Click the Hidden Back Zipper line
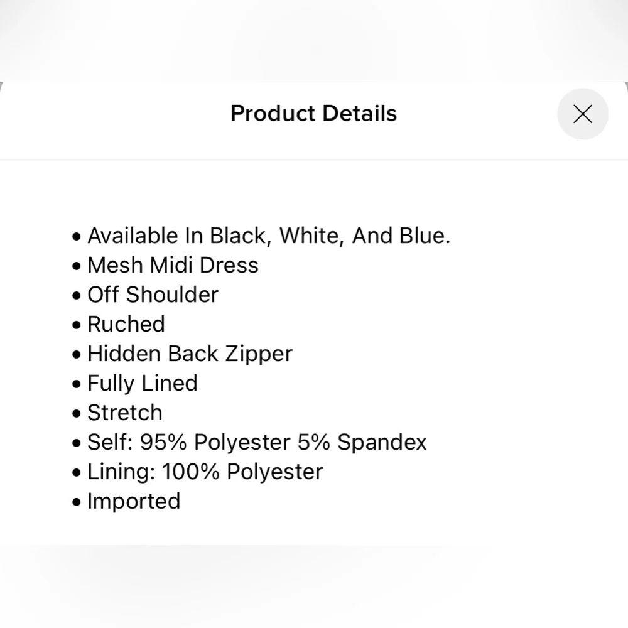This screenshot has width=628, height=628. 190,354
